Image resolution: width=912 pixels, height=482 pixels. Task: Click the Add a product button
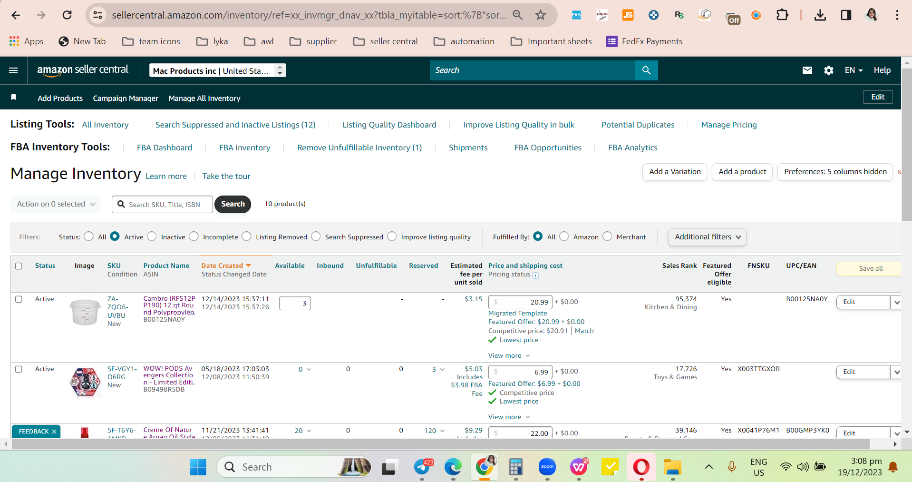[x=742, y=172]
